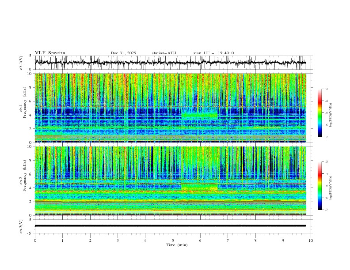The image size is (350, 270).
Task: Click the ch.1 voltage waveform trace
Action: coord(170,62)
